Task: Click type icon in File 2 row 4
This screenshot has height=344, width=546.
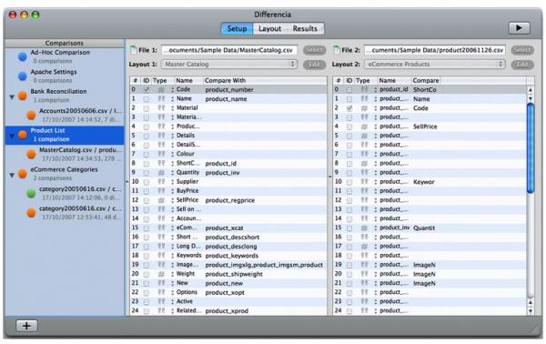Action: point(364,126)
